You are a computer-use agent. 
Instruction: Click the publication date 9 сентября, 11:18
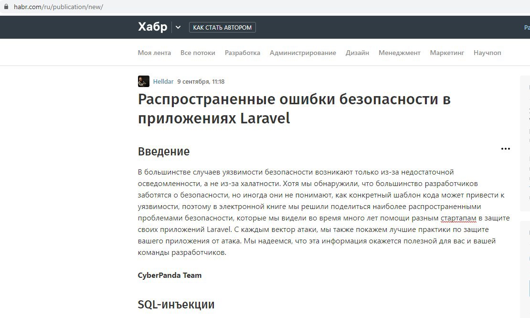tap(201, 82)
